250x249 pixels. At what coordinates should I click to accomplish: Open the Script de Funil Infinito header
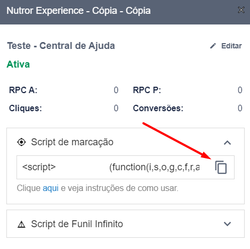tap(126, 224)
